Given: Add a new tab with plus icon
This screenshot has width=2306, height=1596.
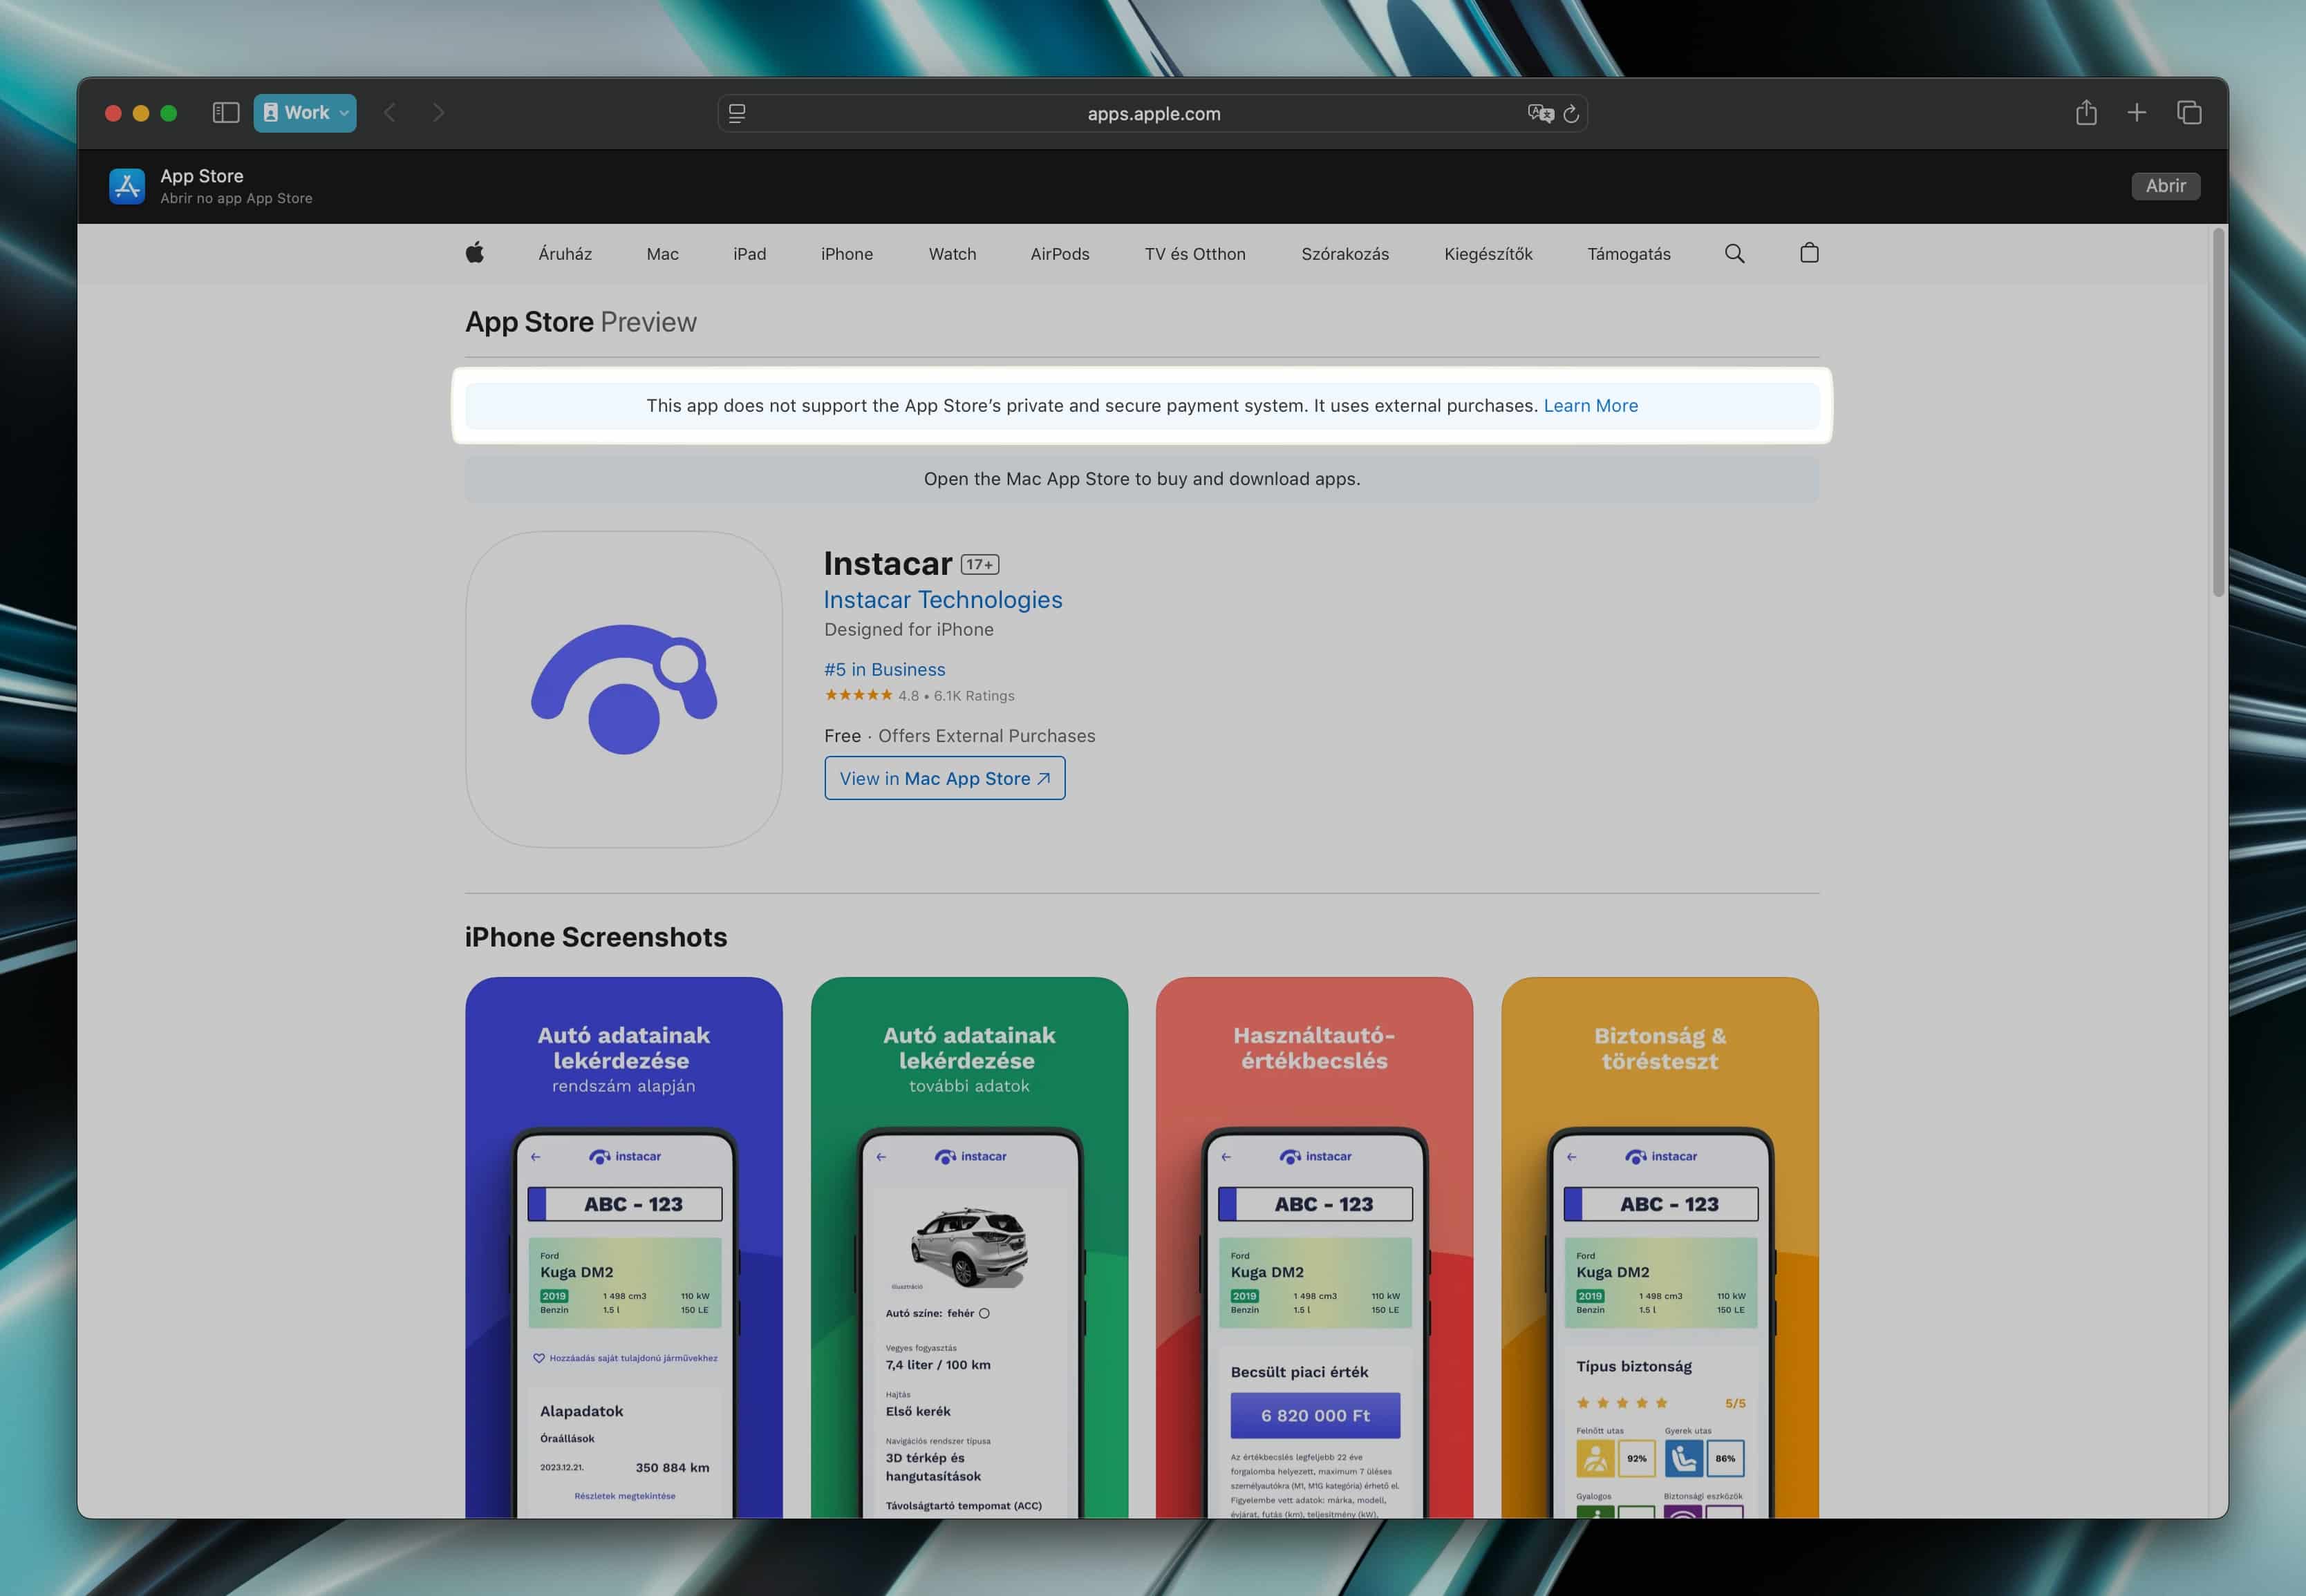Looking at the screenshot, I should pos(2137,113).
